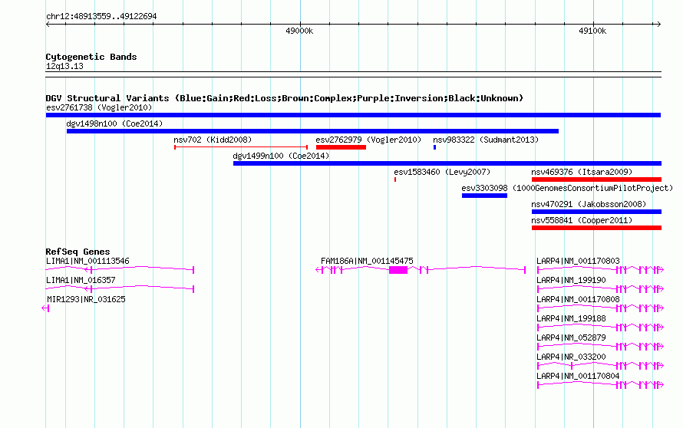Click the LARP4|NM_199188 label
Screen dimensions: 683x428
point(571,318)
